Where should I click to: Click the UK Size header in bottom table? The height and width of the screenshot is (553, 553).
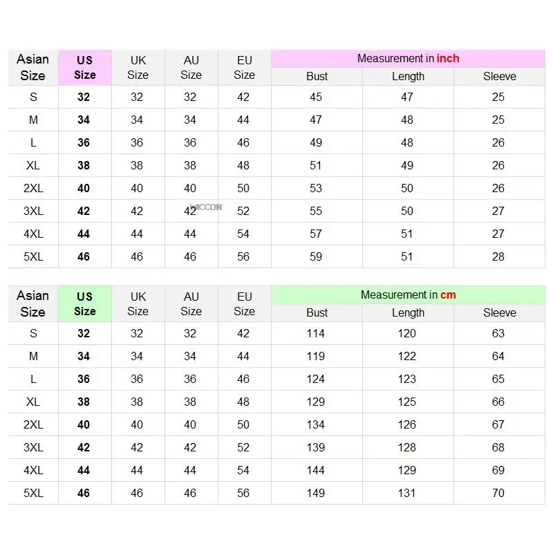(x=138, y=303)
